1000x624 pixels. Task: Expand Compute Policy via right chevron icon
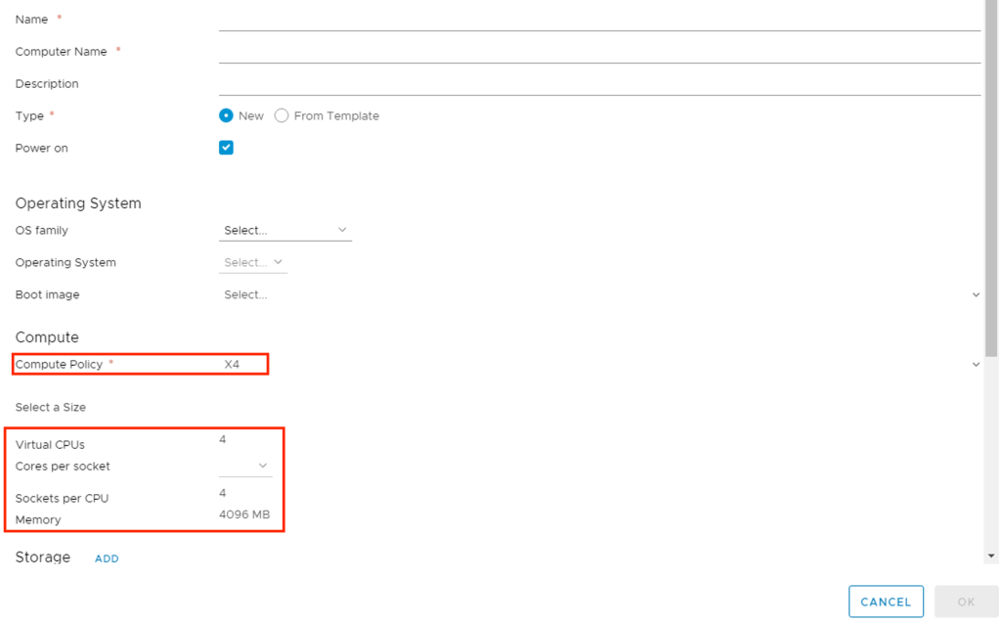point(976,365)
